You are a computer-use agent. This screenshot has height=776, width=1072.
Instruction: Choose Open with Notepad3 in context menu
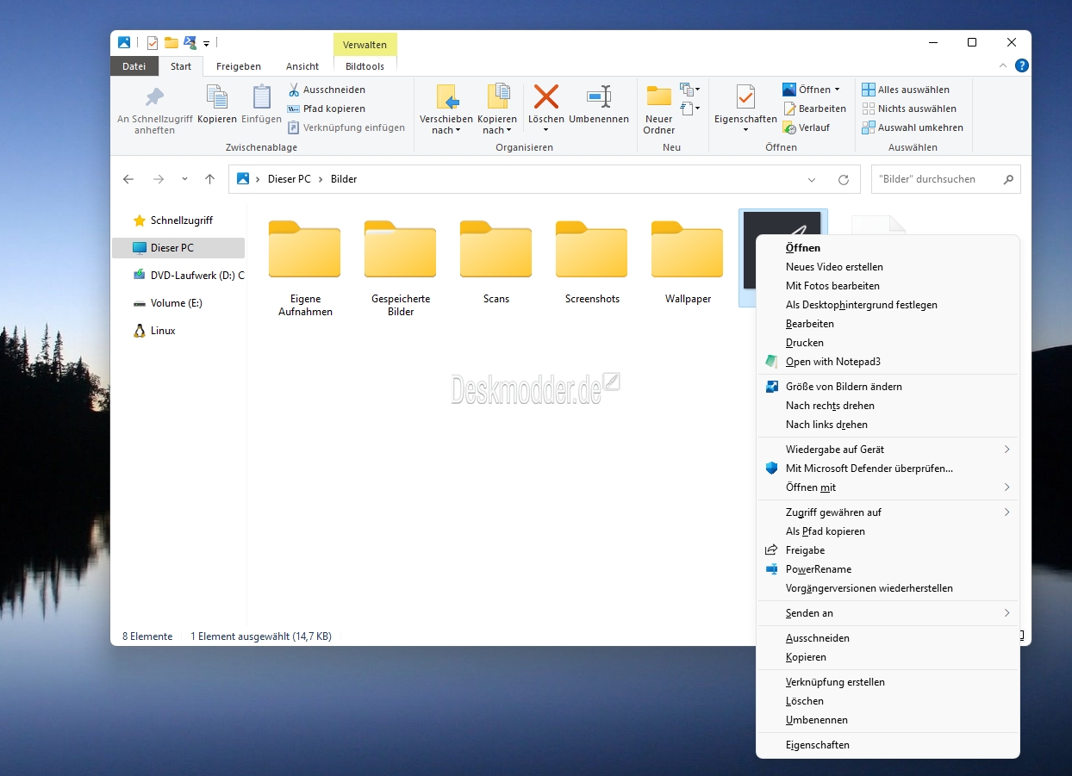pos(888,362)
